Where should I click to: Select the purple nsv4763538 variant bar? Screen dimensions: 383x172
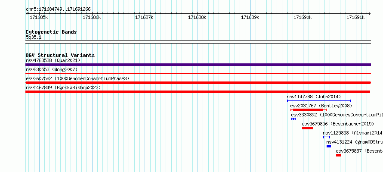pos(198,65)
